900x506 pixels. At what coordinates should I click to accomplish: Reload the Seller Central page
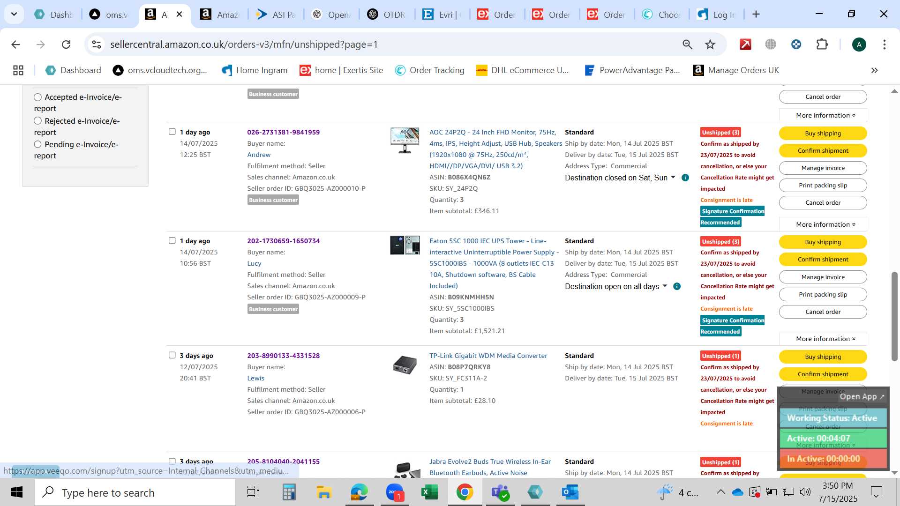click(66, 45)
